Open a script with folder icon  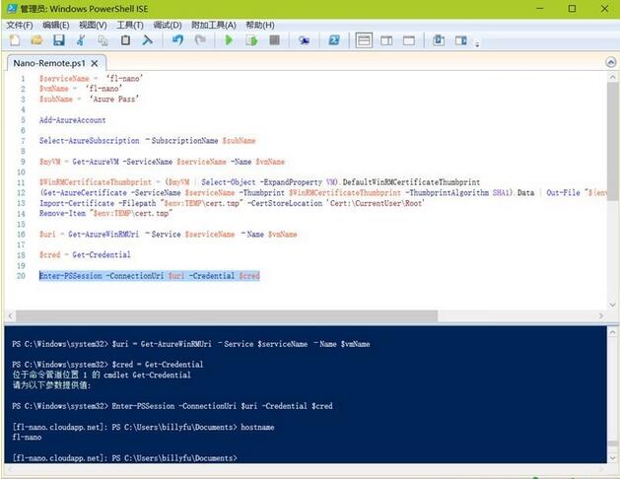pos(36,40)
